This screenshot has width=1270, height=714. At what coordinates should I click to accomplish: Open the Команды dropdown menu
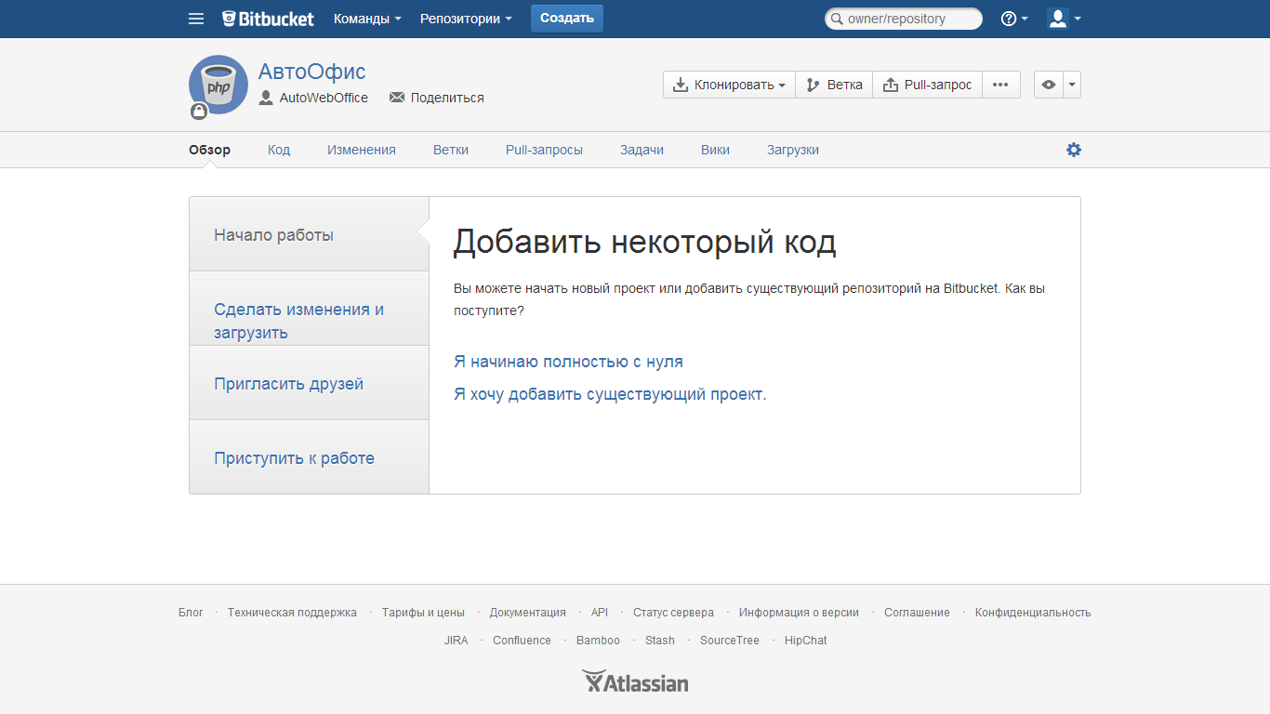tap(367, 19)
